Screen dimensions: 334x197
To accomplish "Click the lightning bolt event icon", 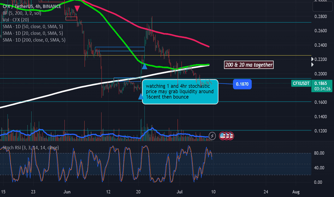I will tap(212, 136).
